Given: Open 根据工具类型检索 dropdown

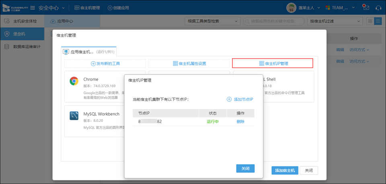Looking at the screenshot, I should 211,21.
